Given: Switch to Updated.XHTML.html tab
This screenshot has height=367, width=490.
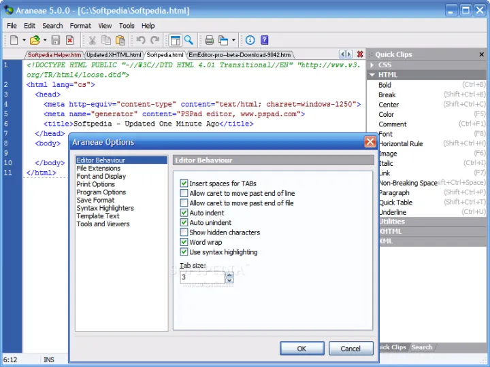Looking at the screenshot, I should [114, 55].
